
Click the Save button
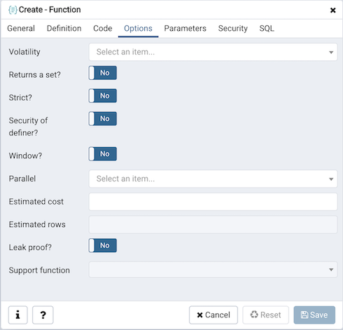tap(314, 315)
